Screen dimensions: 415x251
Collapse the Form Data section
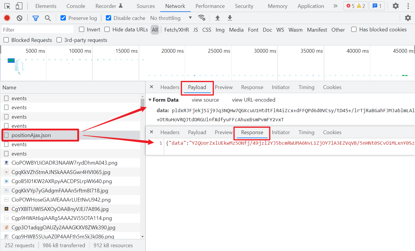pyautogui.click(x=150, y=100)
